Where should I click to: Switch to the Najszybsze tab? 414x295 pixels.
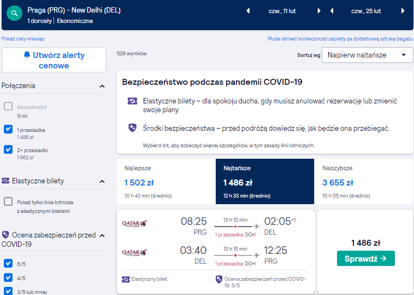click(364, 182)
